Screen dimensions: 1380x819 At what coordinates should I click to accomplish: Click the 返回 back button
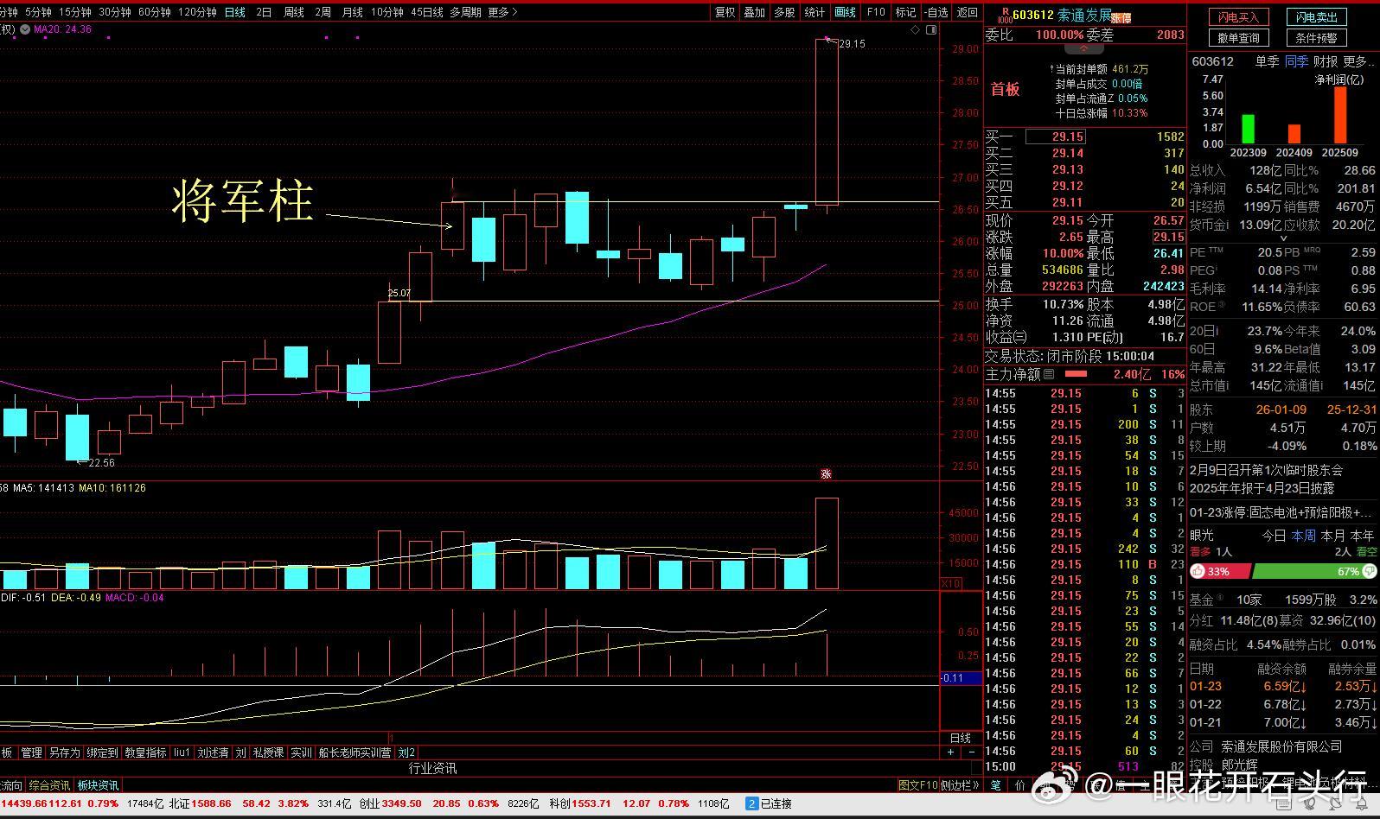coord(968,12)
